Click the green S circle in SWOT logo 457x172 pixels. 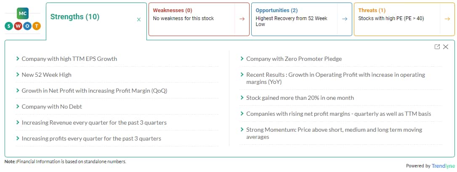(x=9, y=26)
